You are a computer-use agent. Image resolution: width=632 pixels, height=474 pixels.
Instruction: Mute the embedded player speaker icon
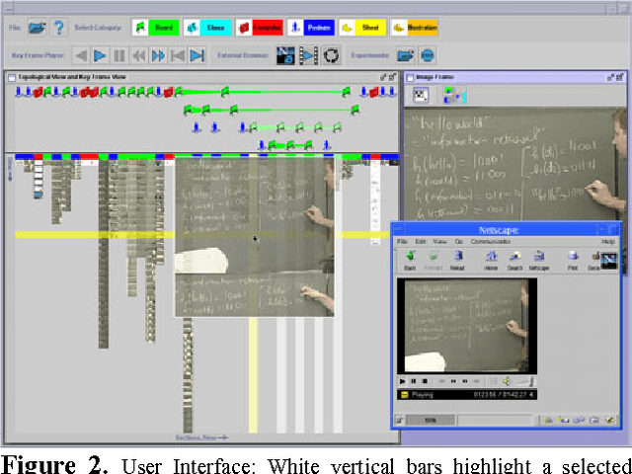[507, 381]
